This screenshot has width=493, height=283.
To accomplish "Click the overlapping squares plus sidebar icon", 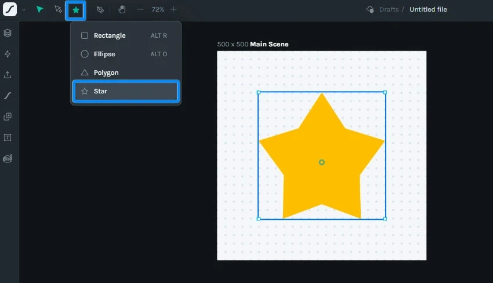I will (8, 117).
